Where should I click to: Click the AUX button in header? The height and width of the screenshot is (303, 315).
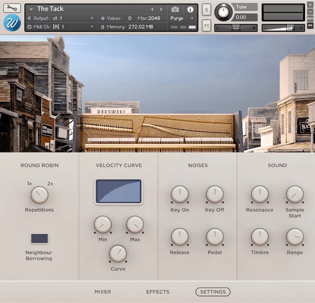tap(311, 18)
